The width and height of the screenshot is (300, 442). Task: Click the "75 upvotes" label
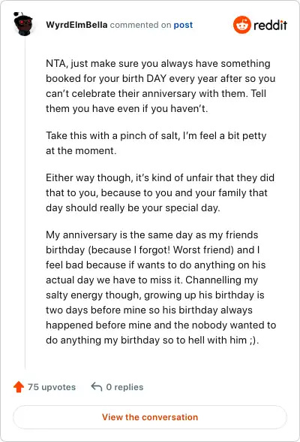(52, 387)
